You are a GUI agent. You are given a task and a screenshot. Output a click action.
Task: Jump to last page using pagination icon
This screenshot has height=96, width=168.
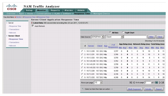tap(163, 82)
